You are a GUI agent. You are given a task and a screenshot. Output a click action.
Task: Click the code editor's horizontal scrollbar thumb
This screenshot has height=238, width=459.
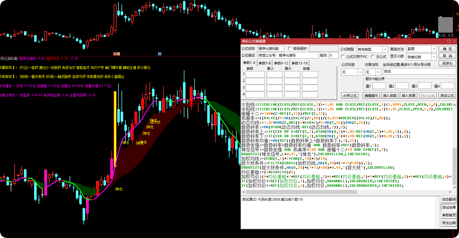click(x=301, y=192)
